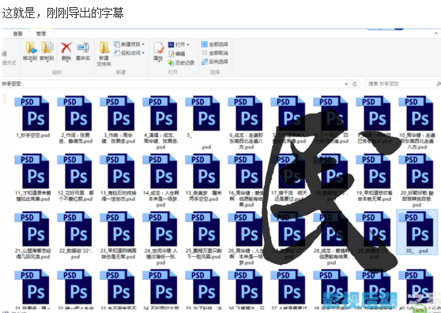The width and height of the screenshot is (441, 313).
Task: Click the 复制到 (Copy to) folder icon
Action: tap(47, 47)
